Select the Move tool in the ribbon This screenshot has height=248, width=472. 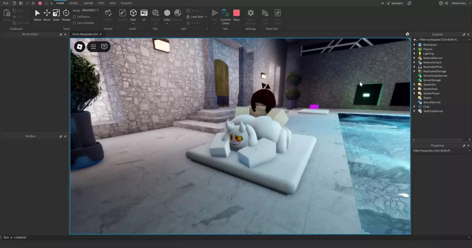coord(47,15)
